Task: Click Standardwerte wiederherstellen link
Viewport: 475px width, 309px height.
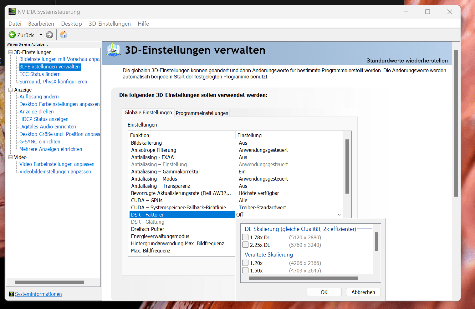Action: pos(407,61)
